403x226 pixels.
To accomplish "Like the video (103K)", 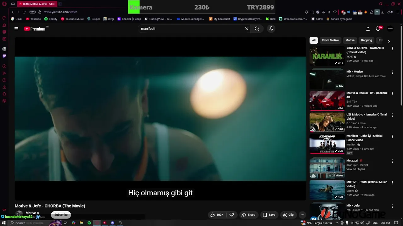I will pos(217,215).
